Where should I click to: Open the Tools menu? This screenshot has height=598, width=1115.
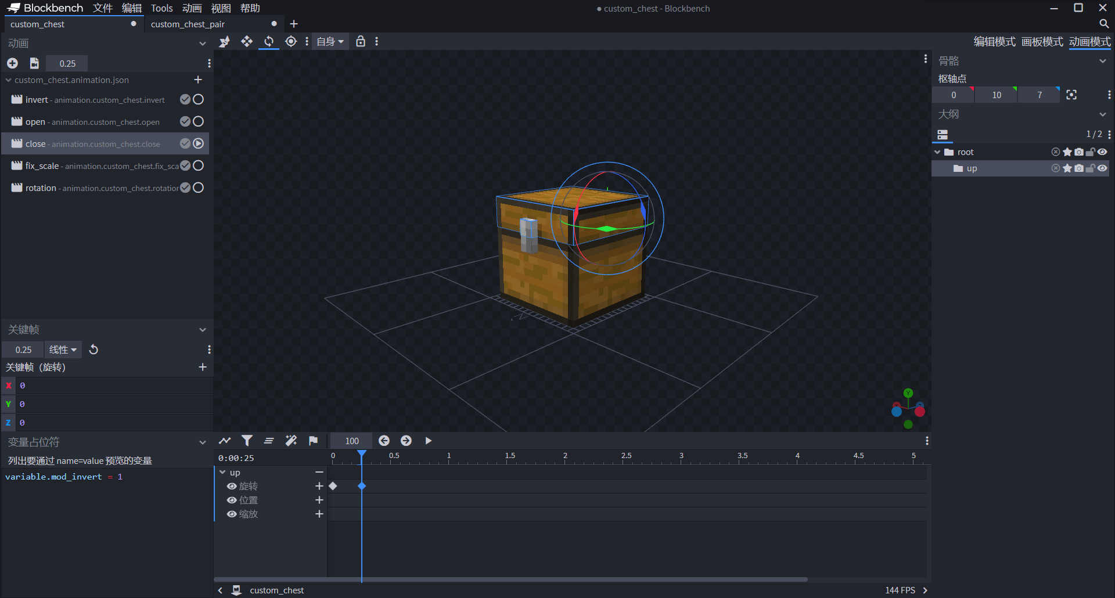[162, 8]
